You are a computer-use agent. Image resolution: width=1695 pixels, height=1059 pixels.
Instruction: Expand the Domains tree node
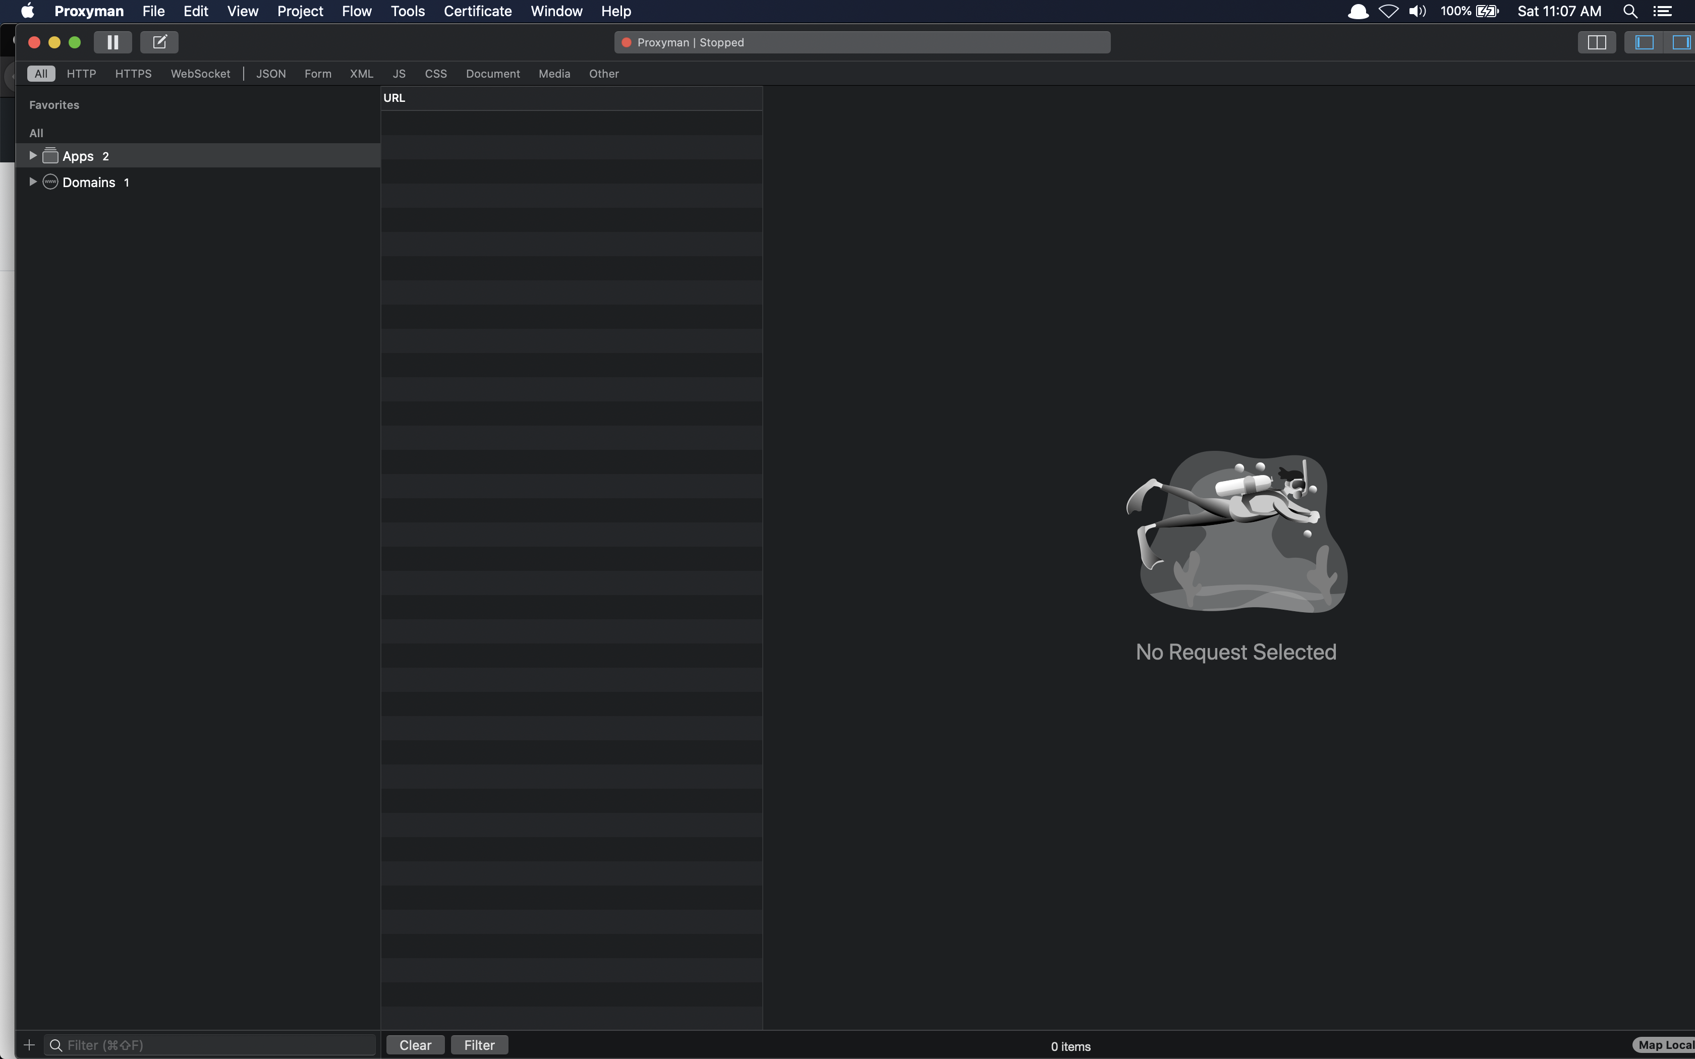(x=32, y=182)
